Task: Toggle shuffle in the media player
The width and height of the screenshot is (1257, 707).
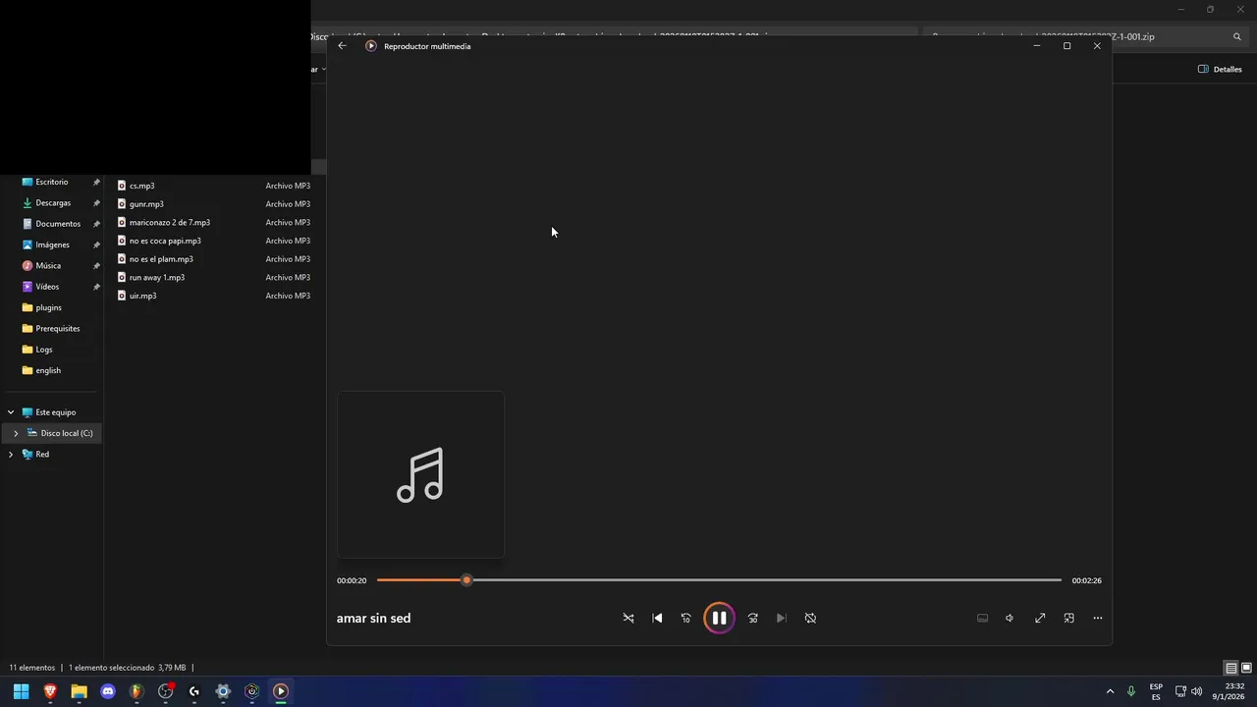Action: (x=628, y=618)
